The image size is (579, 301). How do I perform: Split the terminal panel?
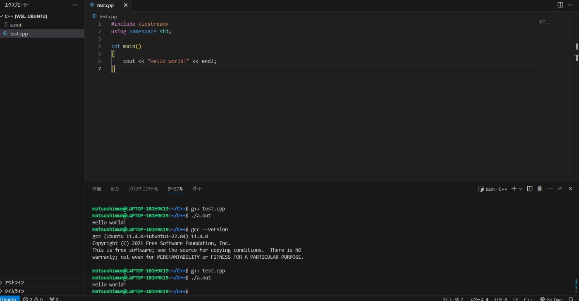529,189
